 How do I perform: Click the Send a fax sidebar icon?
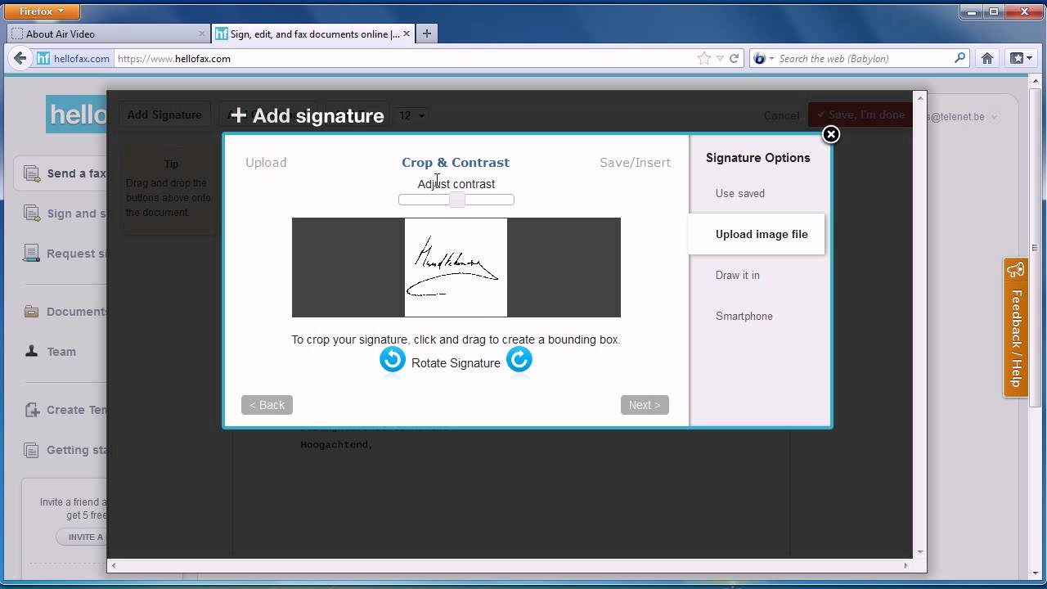tap(32, 173)
